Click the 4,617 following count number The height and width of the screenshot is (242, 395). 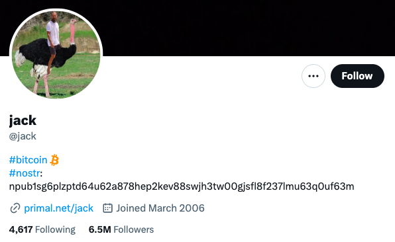click(x=21, y=229)
